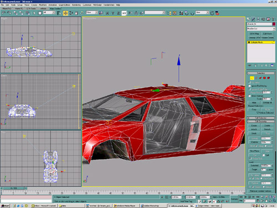Enable Show Normals checkbox
277x208 pixels.
click(x=250, y=96)
